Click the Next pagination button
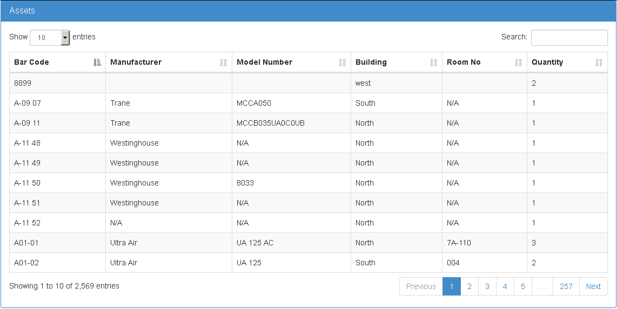This screenshot has height=309, width=617. pyautogui.click(x=593, y=286)
